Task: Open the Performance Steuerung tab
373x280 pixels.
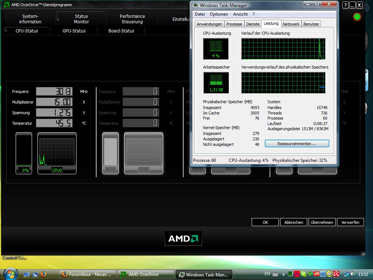Action: click(x=132, y=19)
